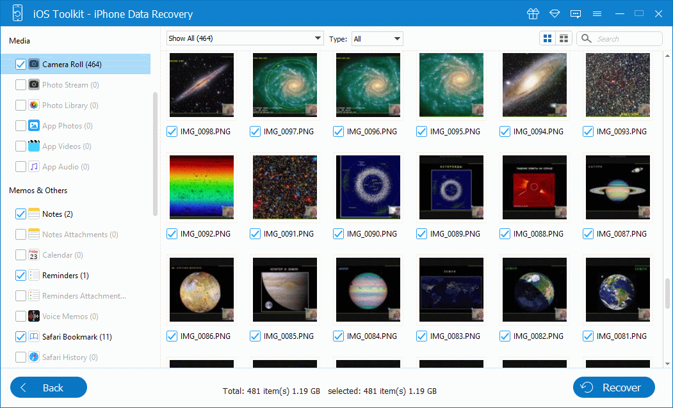
Task: Uncheck IMG_0098.PNG checkbox
Action: [172, 132]
